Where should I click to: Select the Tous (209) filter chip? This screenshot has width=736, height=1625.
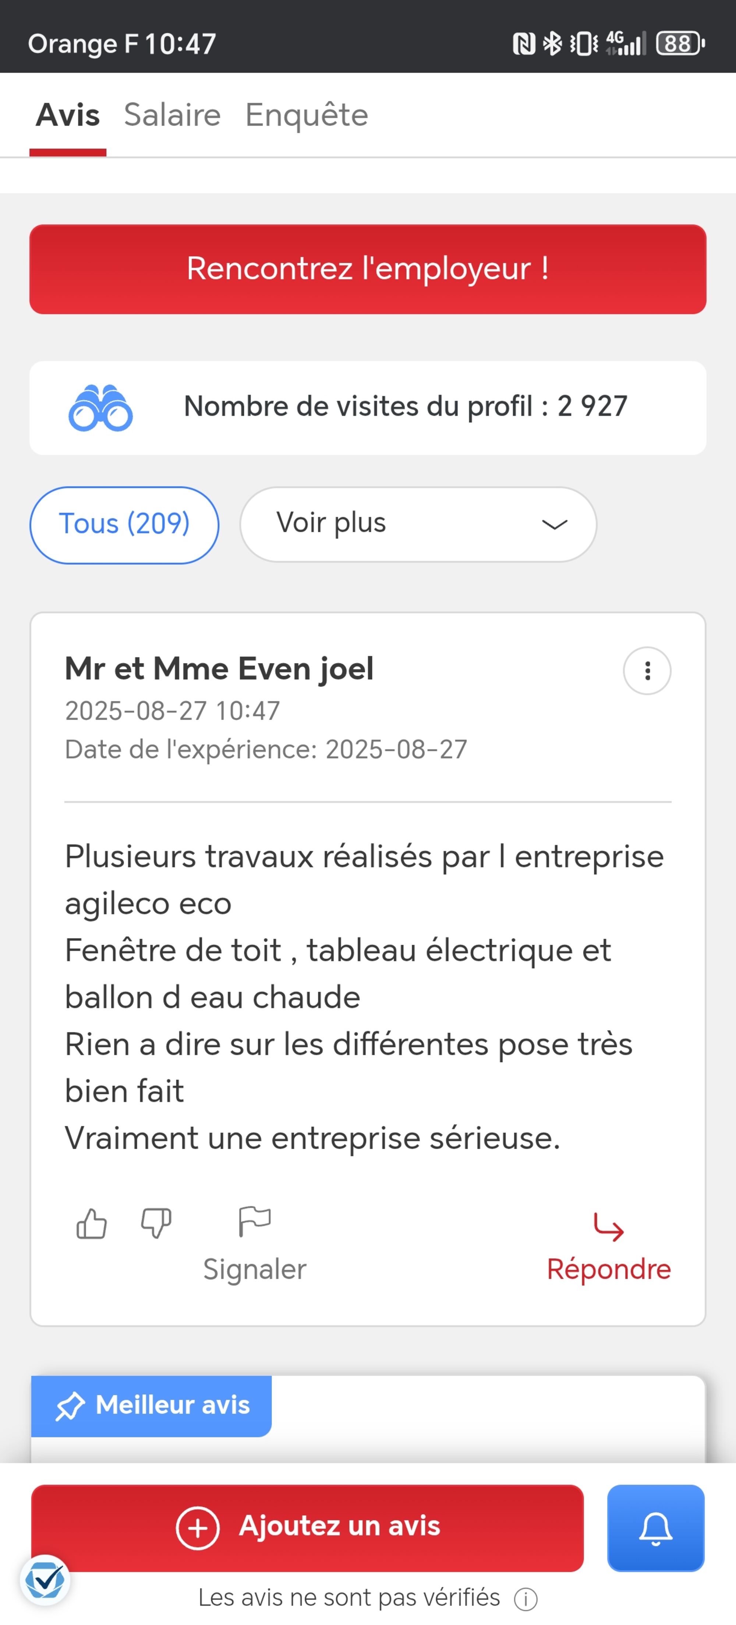click(x=124, y=524)
